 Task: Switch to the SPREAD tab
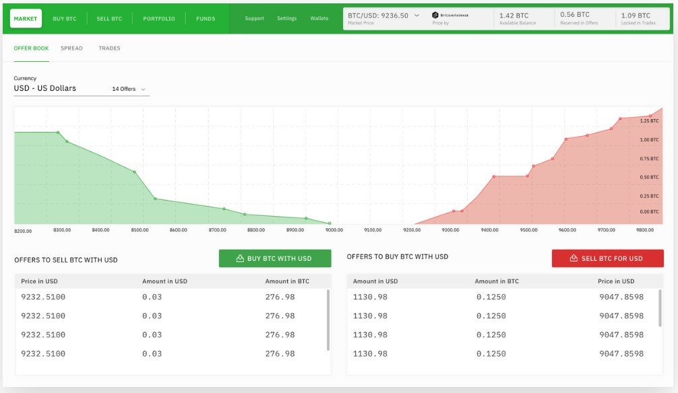click(72, 48)
